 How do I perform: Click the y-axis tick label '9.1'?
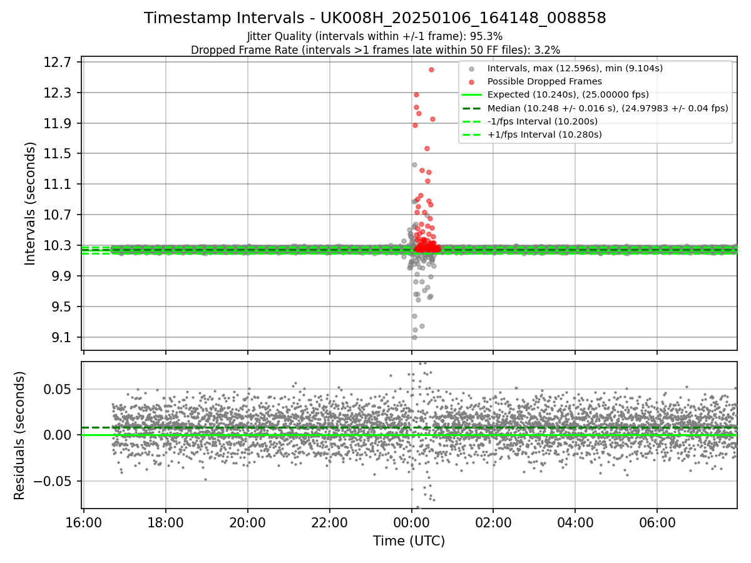click(63, 337)
